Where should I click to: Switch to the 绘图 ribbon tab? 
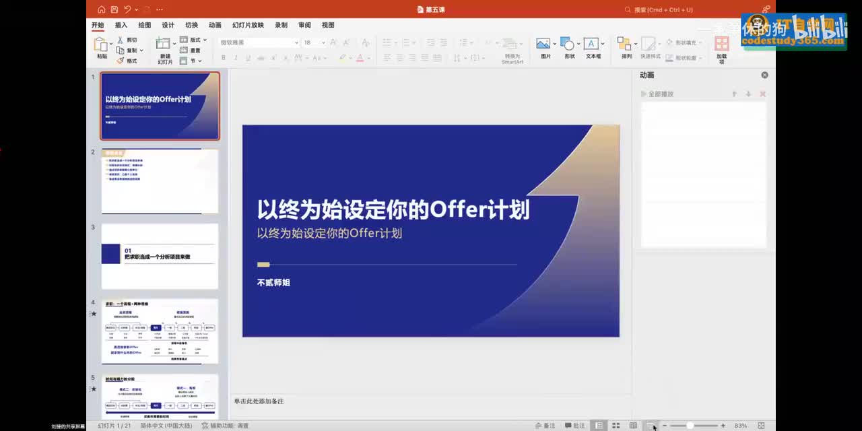pyautogui.click(x=145, y=25)
